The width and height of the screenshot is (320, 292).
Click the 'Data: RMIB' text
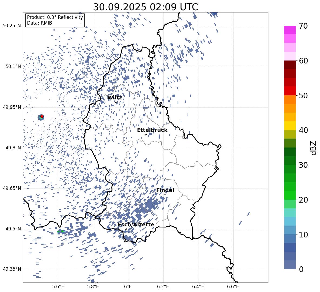(x=39, y=23)
